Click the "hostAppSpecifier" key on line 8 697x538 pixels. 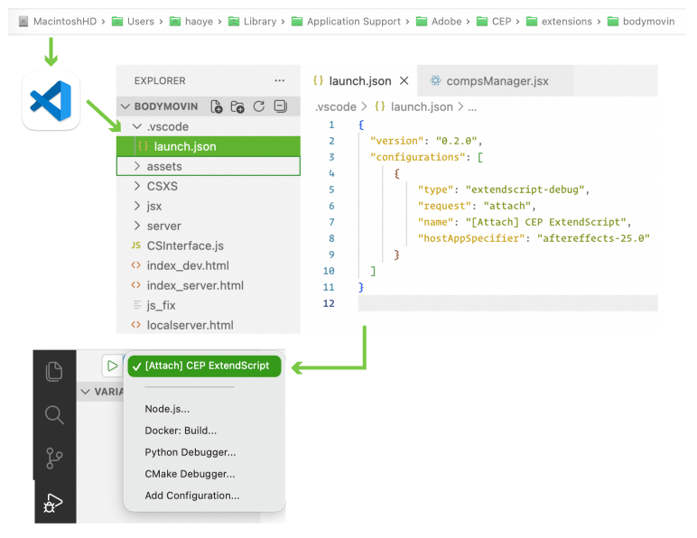471,238
